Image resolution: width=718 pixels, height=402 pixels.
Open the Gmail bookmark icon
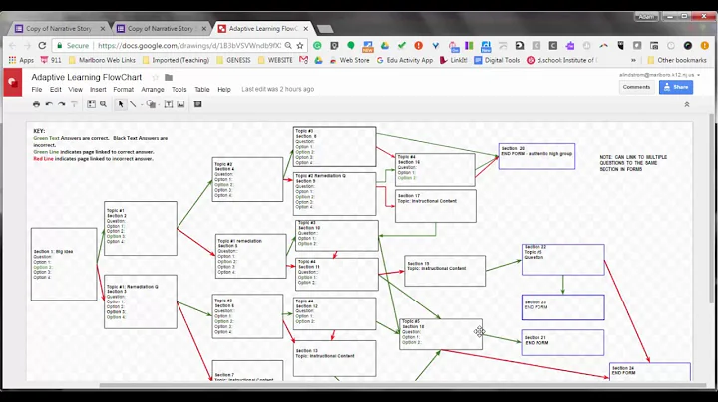[303, 60]
